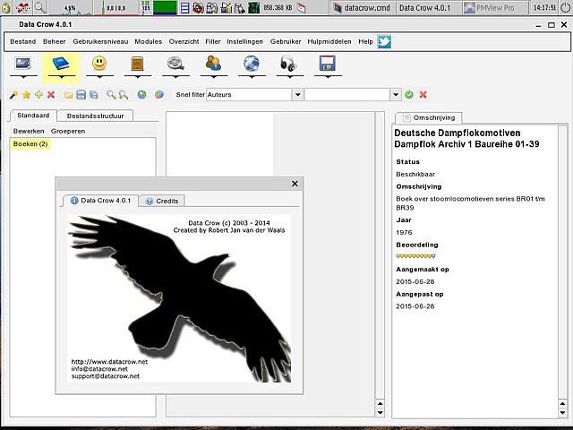
Task: Apply quick filter with green check icon
Action: (409, 94)
